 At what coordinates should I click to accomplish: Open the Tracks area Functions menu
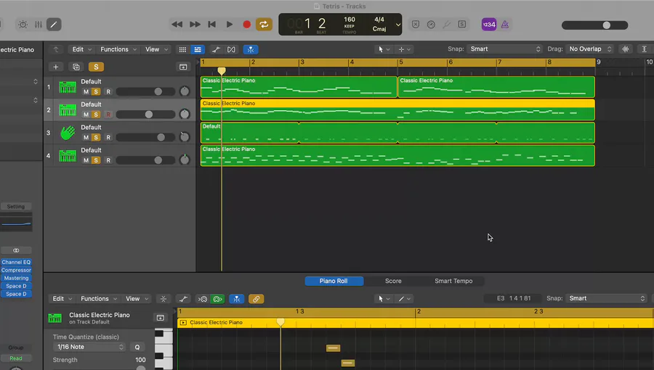pos(118,49)
